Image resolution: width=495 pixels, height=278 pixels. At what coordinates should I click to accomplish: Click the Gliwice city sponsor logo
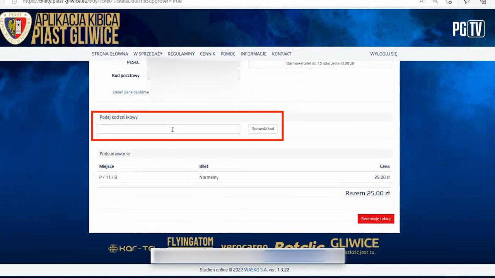pos(354,243)
